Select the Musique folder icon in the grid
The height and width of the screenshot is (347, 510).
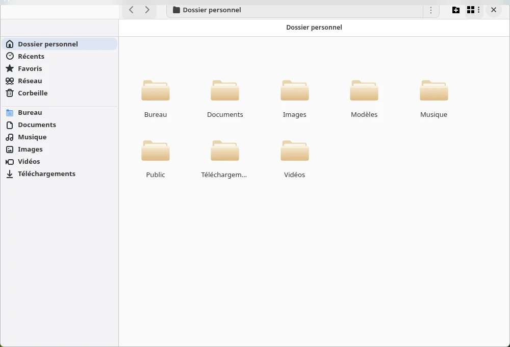pyautogui.click(x=434, y=90)
